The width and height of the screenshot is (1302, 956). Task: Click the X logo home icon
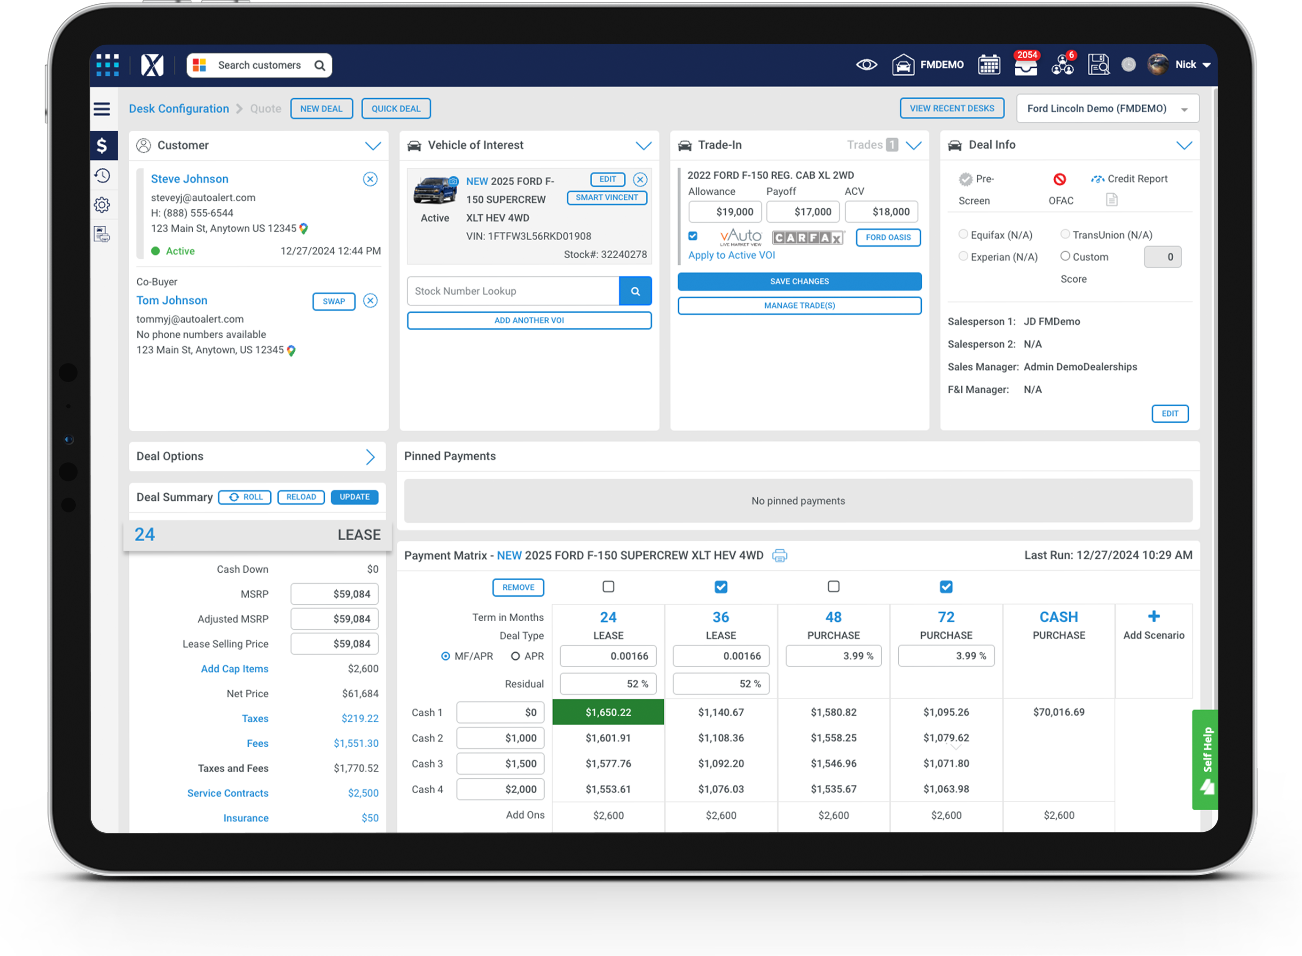click(152, 65)
